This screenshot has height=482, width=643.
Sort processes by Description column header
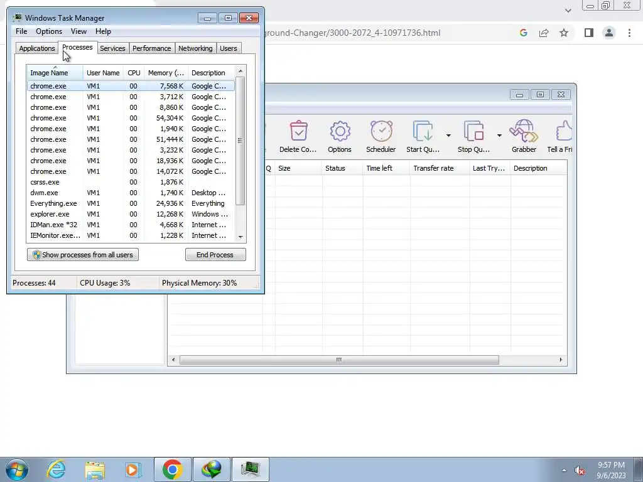coord(211,73)
